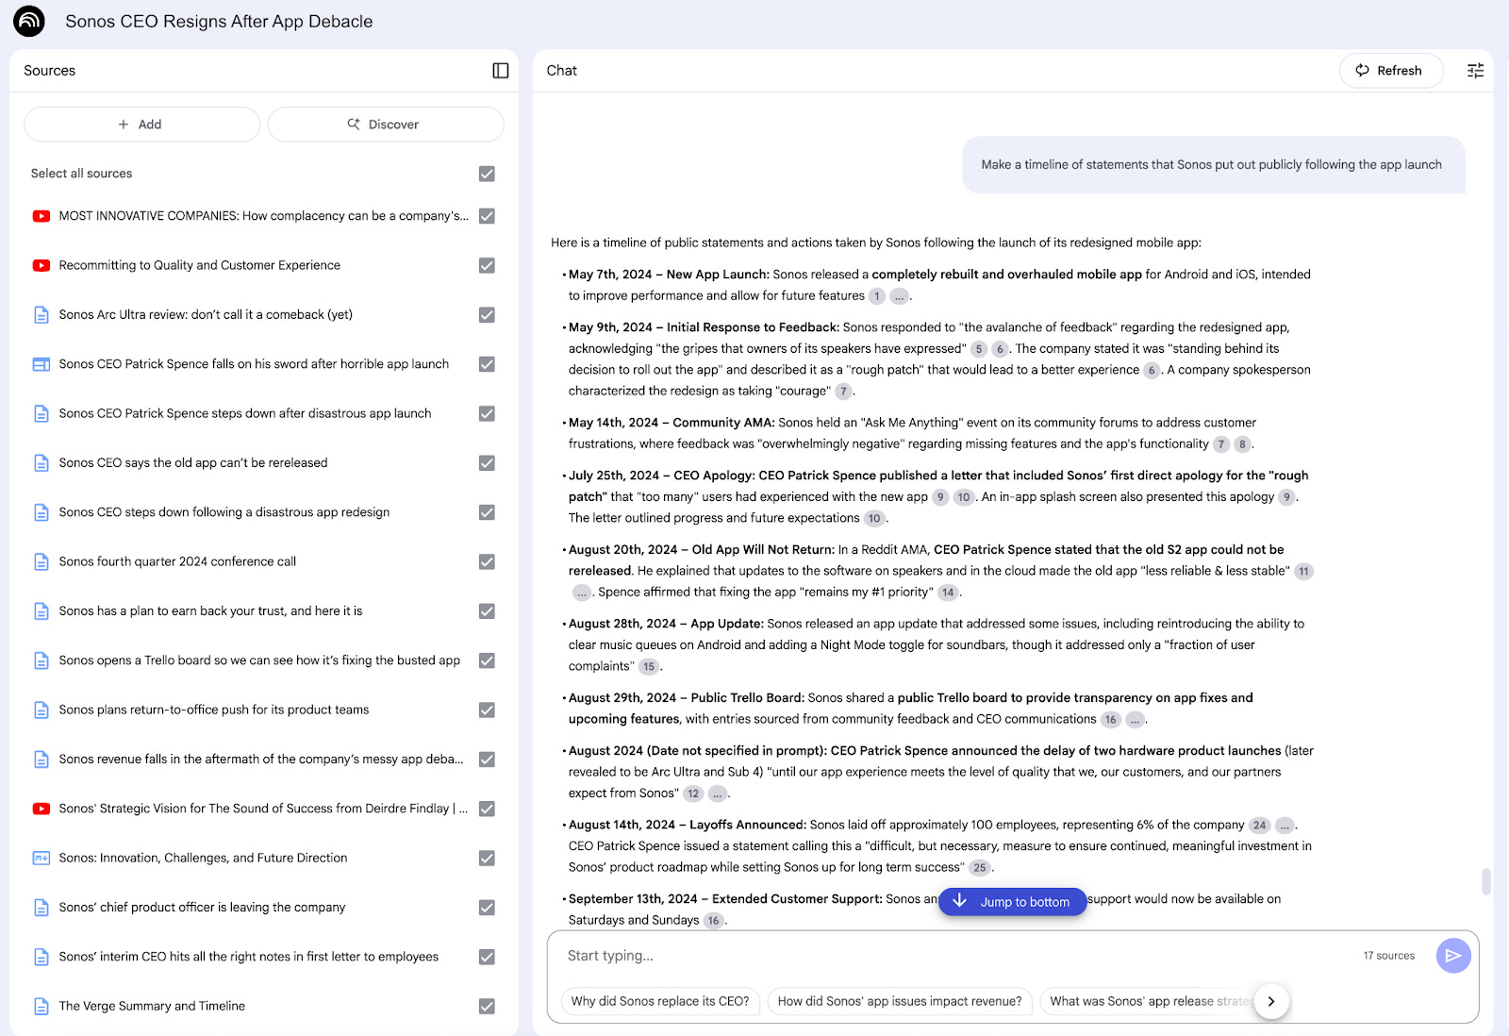Click document icon for 'Sonos opens a Trello board'
Screen dimensions: 1509x1036
[x=41, y=660]
